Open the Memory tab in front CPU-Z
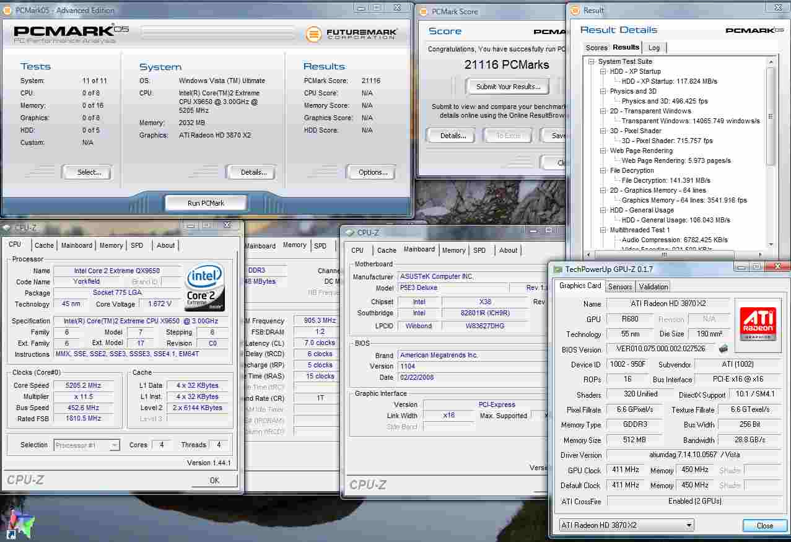 tap(111, 245)
